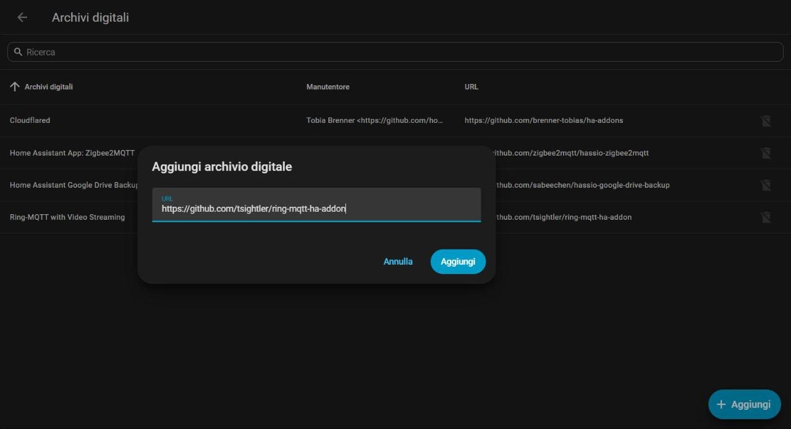The width and height of the screenshot is (791, 429).
Task: Go back using the arrow icon
Action: tap(22, 17)
